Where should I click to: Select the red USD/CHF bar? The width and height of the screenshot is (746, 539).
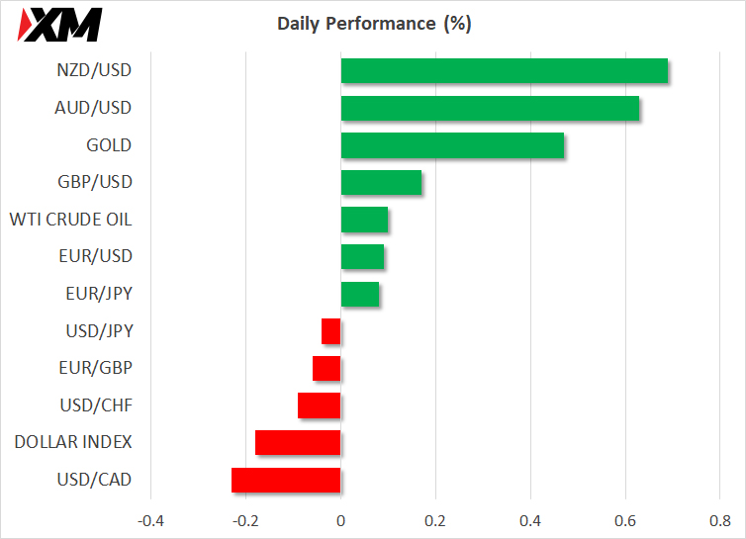(x=320, y=405)
